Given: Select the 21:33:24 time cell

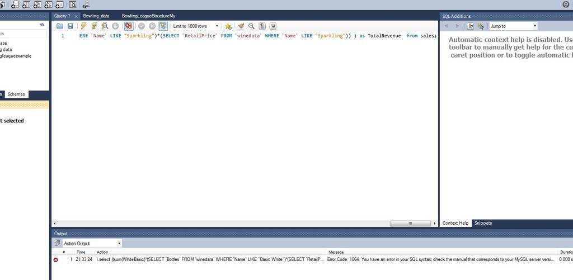Looking at the screenshot, I should point(84,259).
